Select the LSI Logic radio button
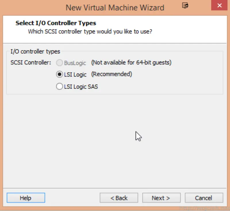Viewport: 230px width, 211px height. click(60, 74)
